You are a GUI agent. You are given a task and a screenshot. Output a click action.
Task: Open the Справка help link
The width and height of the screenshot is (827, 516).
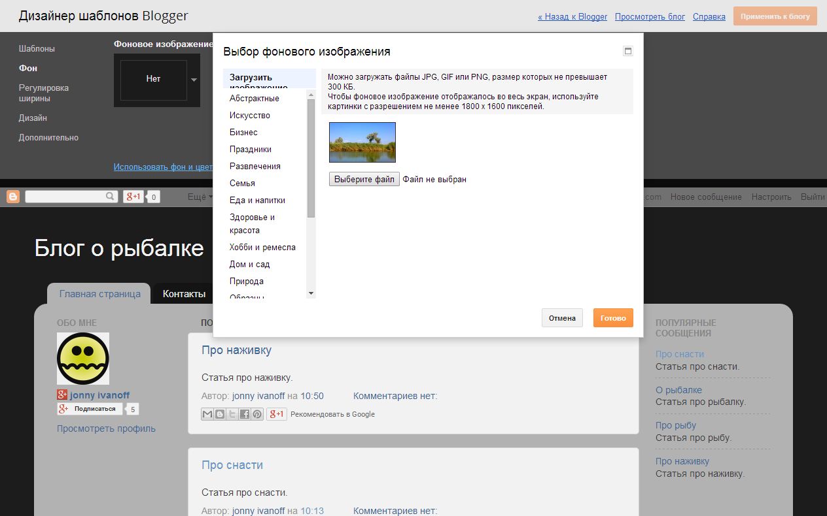pos(709,17)
